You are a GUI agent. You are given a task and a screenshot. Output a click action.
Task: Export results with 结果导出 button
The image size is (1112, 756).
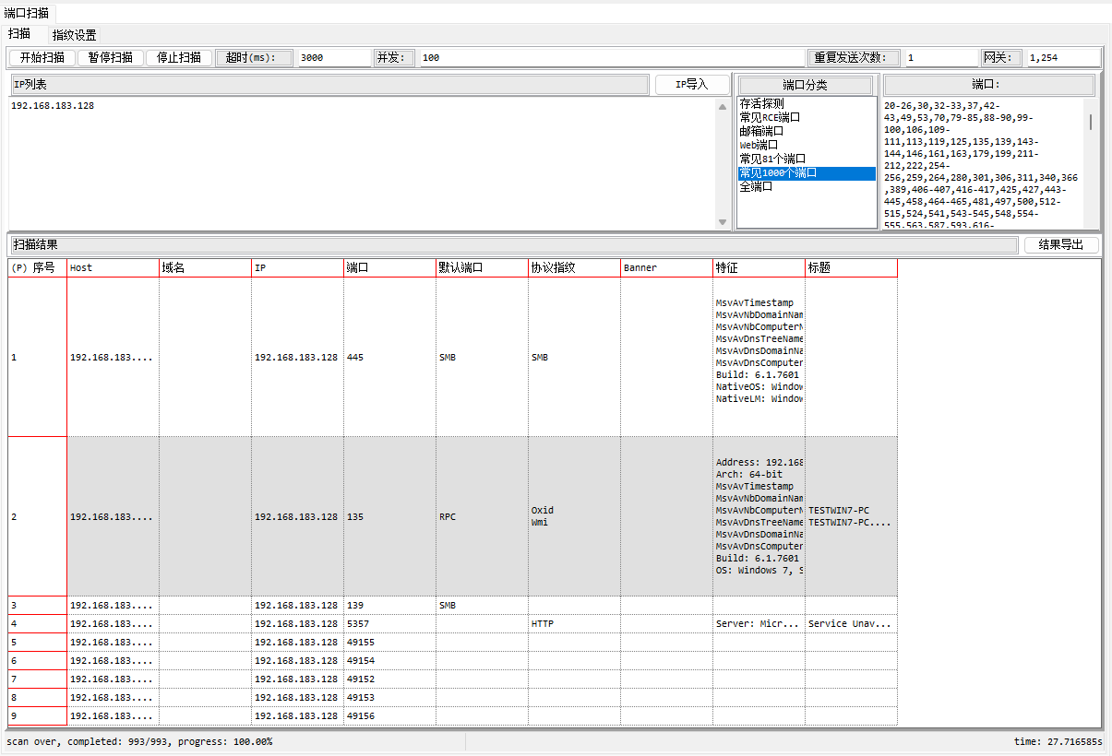click(1060, 245)
